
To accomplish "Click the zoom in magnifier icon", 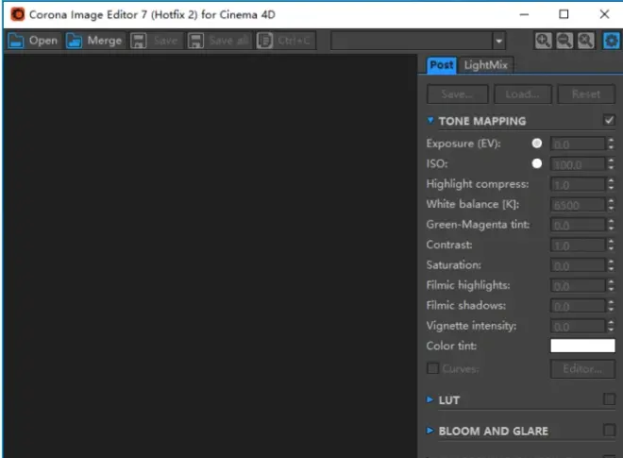I will point(543,41).
